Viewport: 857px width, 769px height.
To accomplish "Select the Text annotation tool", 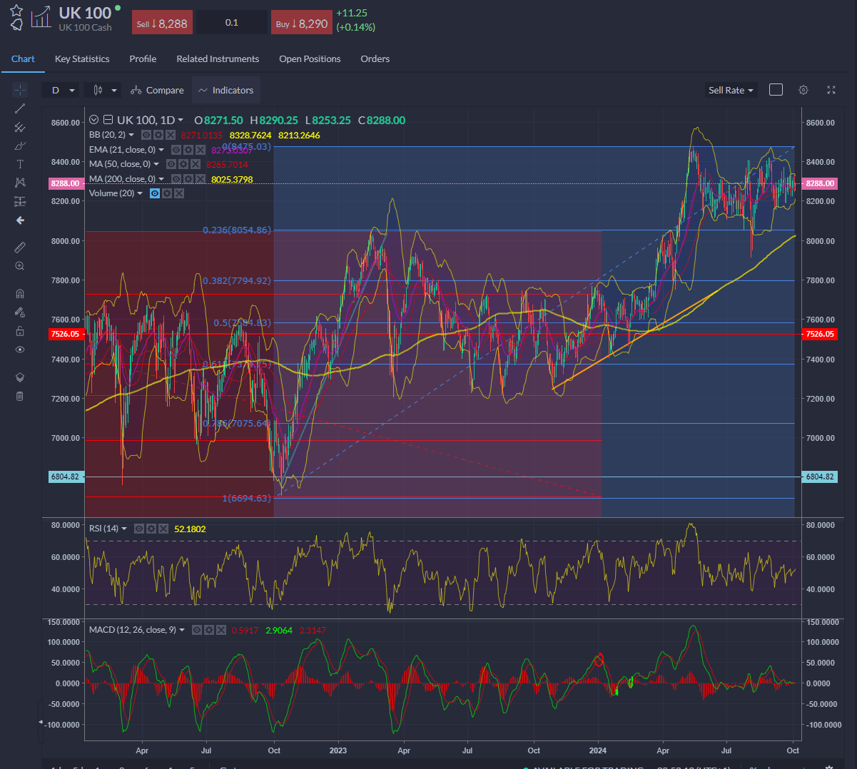I will [20, 164].
